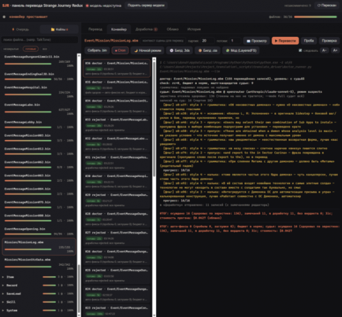Click the Собрать .bin button

(97, 51)
